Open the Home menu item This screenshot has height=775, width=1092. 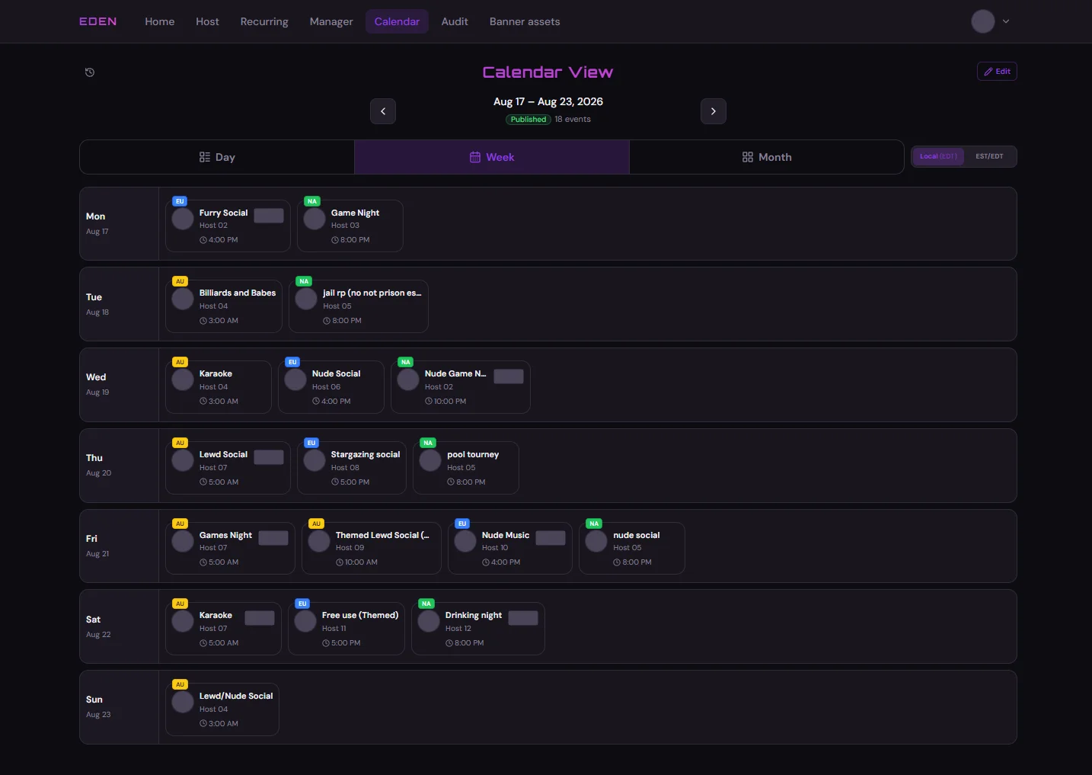pyautogui.click(x=160, y=21)
